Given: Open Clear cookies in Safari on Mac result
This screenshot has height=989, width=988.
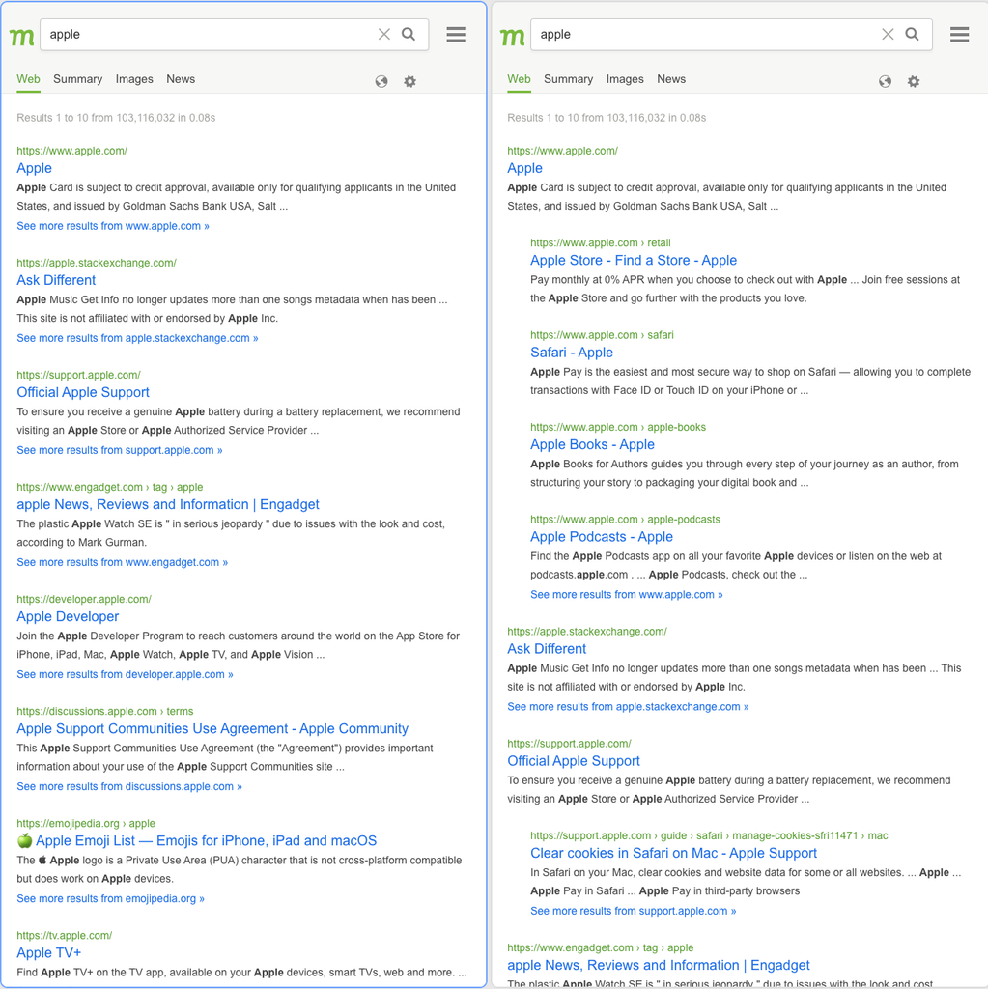Looking at the screenshot, I should click(x=674, y=854).
